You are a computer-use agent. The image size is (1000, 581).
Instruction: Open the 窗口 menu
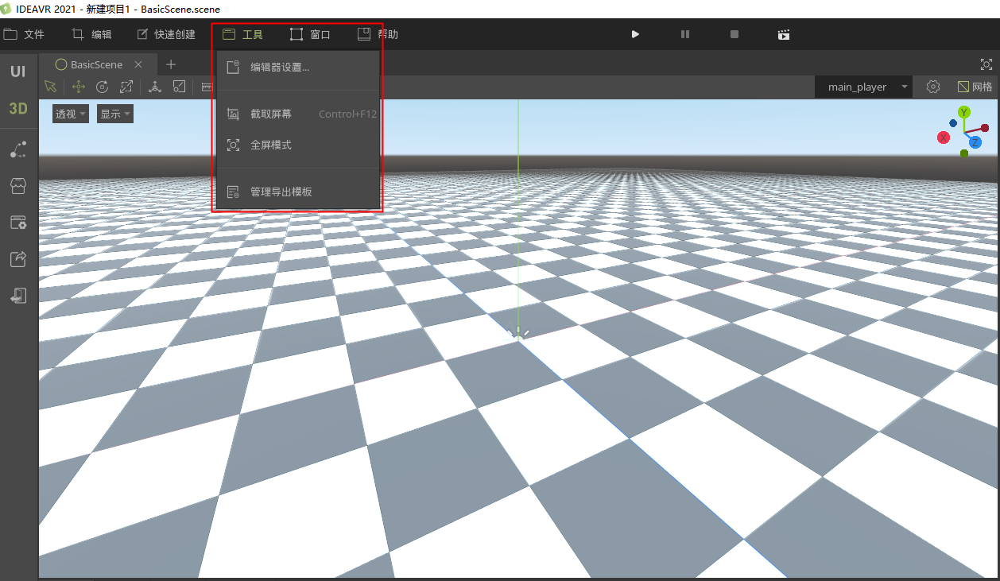click(310, 34)
